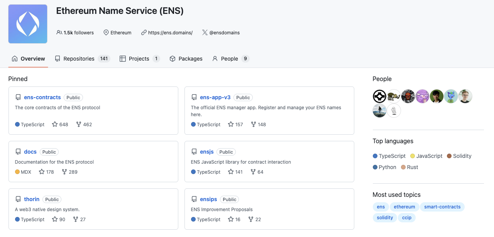
Task: Click the "A web3 native design system." text
Action: 47,210
